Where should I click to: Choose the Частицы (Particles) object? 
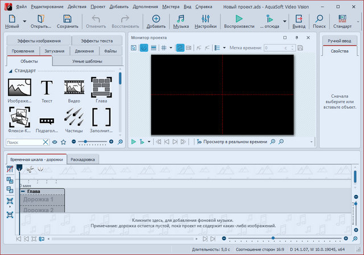(x=74, y=117)
